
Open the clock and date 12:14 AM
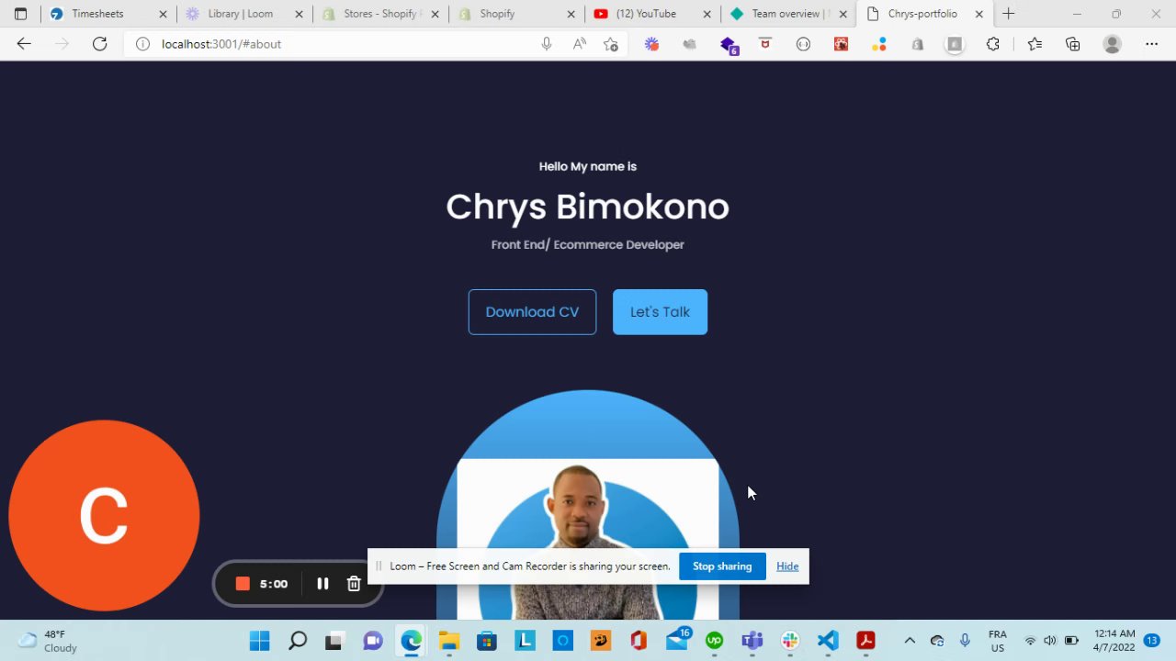click(1114, 641)
